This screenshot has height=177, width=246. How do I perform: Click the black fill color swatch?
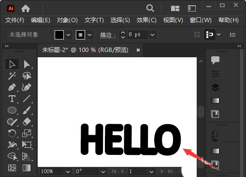[x=59, y=35]
